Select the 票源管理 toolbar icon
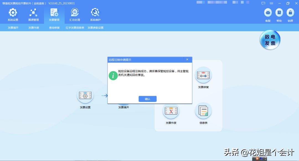This screenshot has height=161, width=299. pyautogui.click(x=34, y=14)
